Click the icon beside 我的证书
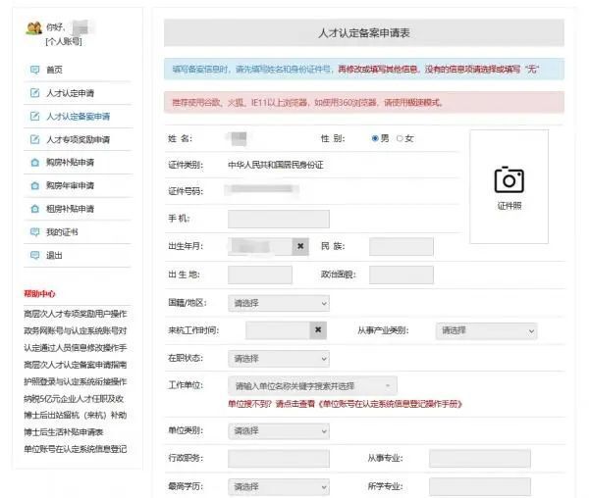The height and width of the screenshot is (498, 589). [x=34, y=232]
